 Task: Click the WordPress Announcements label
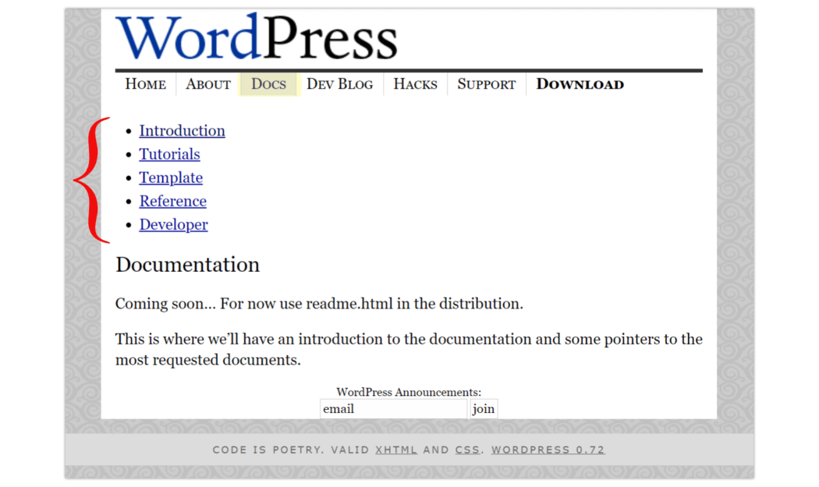pyautogui.click(x=409, y=392)
